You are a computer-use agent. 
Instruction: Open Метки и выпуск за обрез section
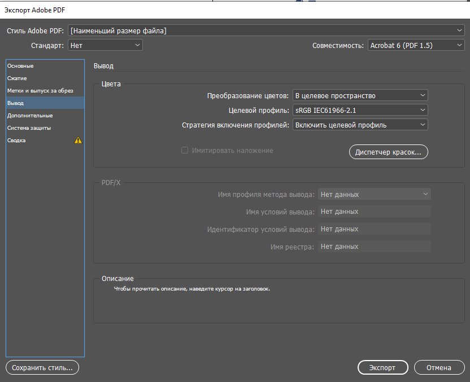pyautogui.click(x=40, y=91)
